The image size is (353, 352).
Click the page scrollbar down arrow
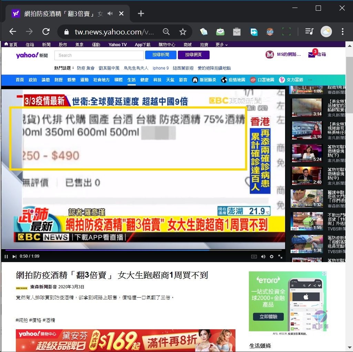tap(350, 348)
